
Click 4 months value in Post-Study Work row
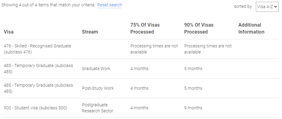pos(139,88)
